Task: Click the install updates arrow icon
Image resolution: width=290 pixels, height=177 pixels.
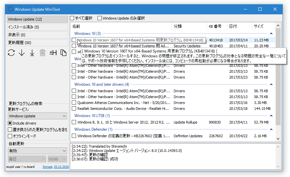Action: point(32,53)
